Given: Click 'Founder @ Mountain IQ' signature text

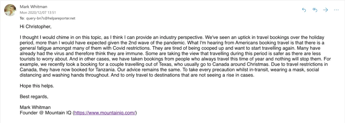Looking at the screenshot, I should click(x=45, y=113).
